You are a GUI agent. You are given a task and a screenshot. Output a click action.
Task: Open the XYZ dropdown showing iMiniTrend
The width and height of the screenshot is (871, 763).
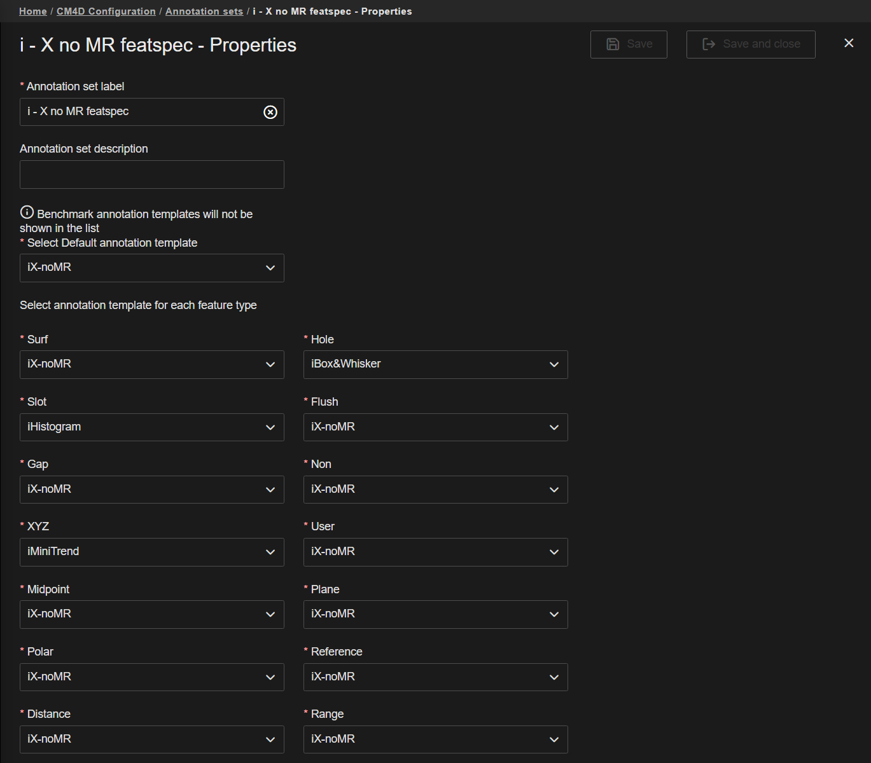coord(151,552)
